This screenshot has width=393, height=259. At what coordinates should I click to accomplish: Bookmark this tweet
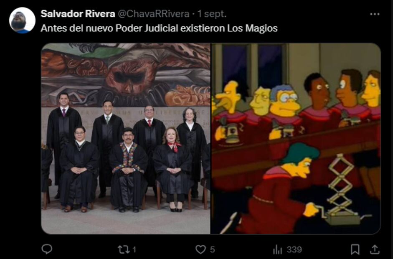[355, 249]
